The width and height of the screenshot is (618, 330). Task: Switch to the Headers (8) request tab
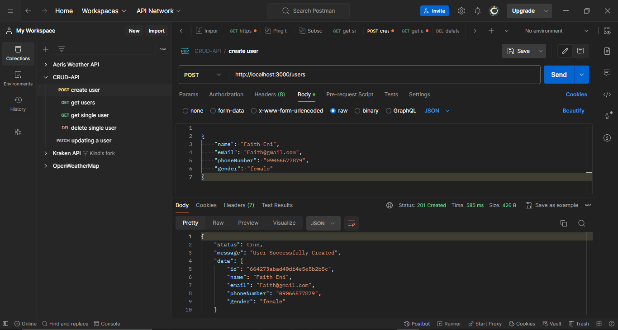270,94
